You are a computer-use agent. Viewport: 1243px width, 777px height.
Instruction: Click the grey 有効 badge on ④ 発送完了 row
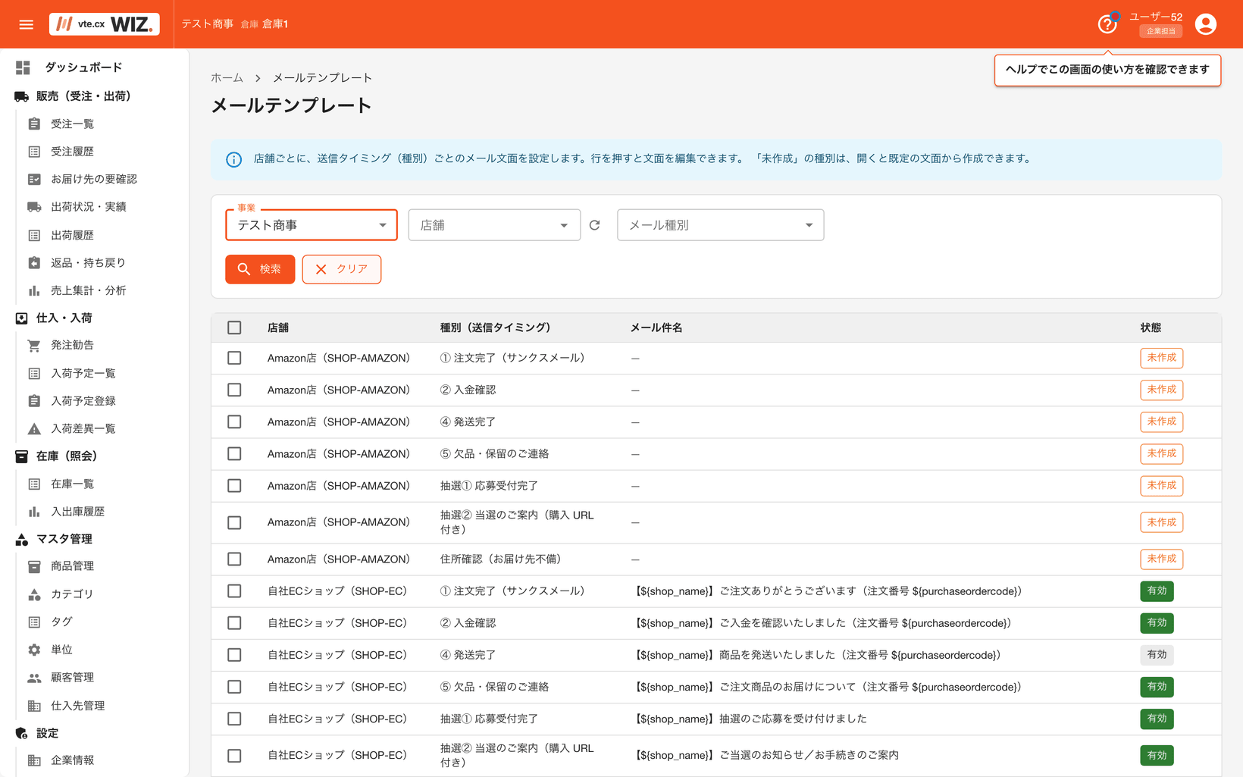click(1157, 655)
